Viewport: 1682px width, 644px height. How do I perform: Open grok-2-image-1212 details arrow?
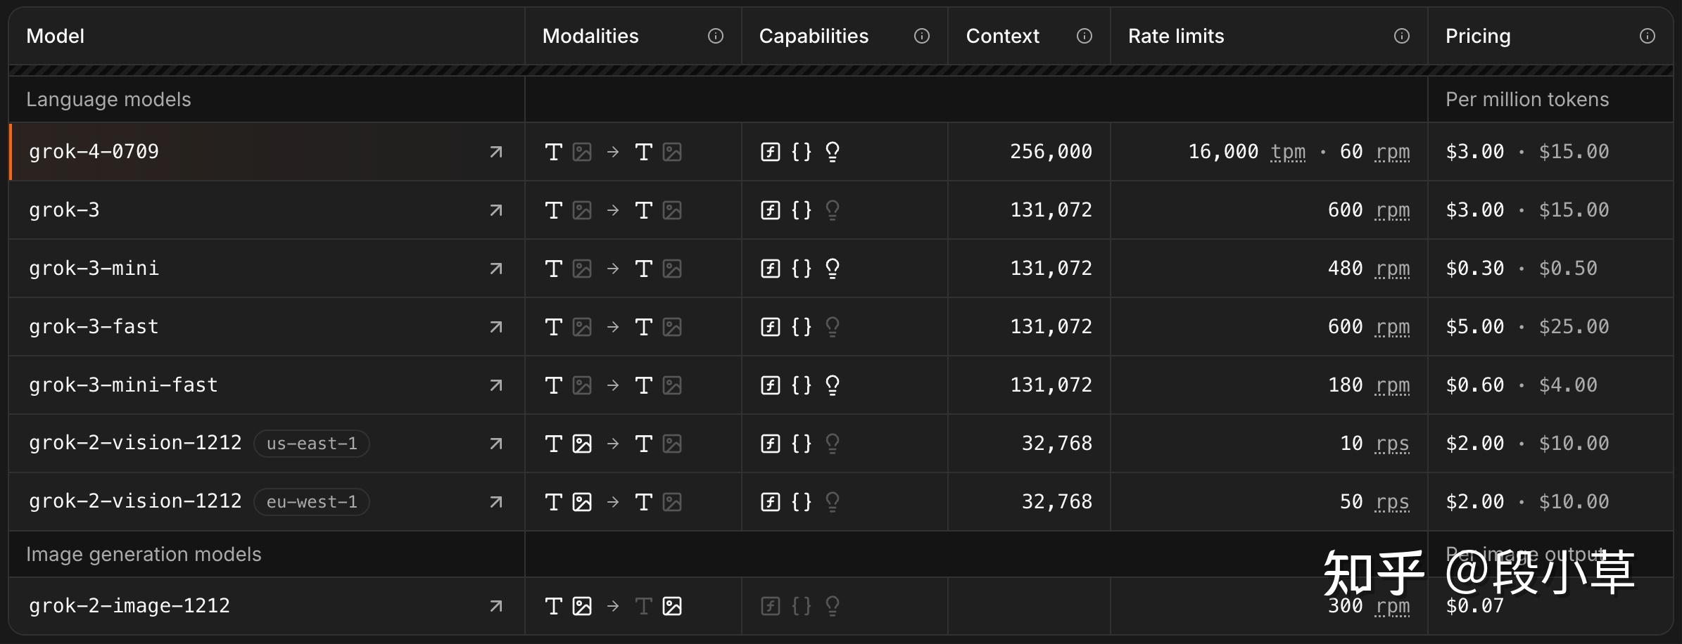coord(496,606)
